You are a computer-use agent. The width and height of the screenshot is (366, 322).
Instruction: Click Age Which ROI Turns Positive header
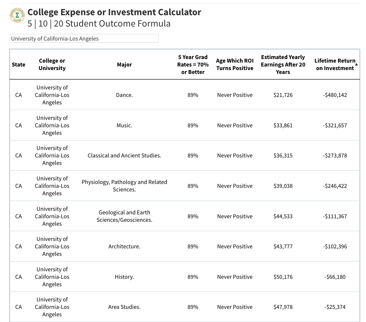tap(235, 64)
